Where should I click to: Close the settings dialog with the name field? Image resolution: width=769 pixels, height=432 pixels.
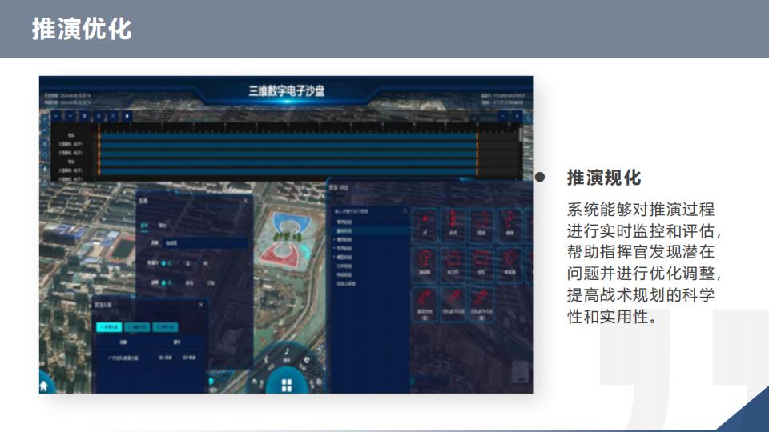point(246,201)
